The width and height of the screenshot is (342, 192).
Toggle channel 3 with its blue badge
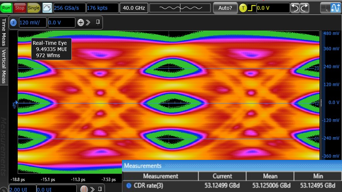[14, 22]
